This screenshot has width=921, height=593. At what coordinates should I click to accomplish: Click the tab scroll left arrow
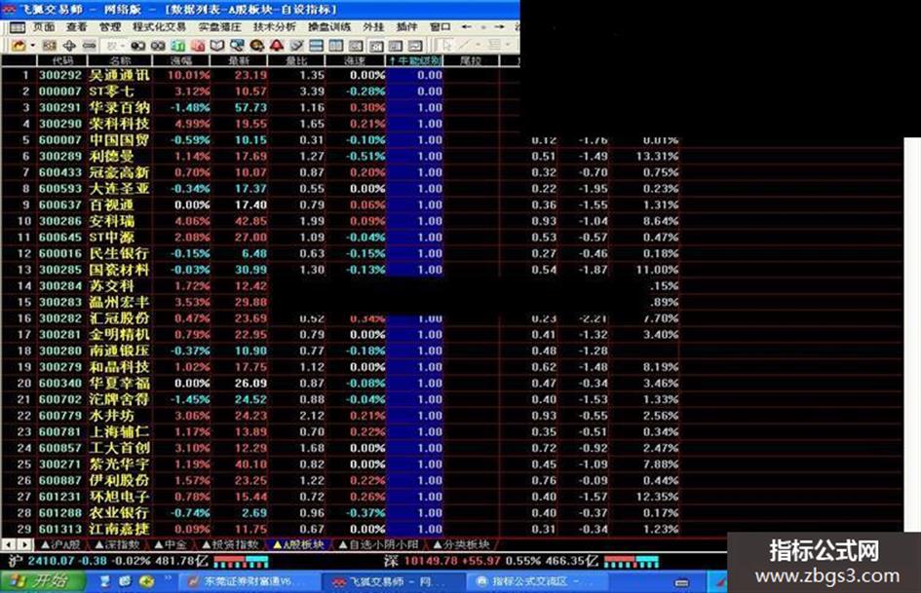coord(10,545)
